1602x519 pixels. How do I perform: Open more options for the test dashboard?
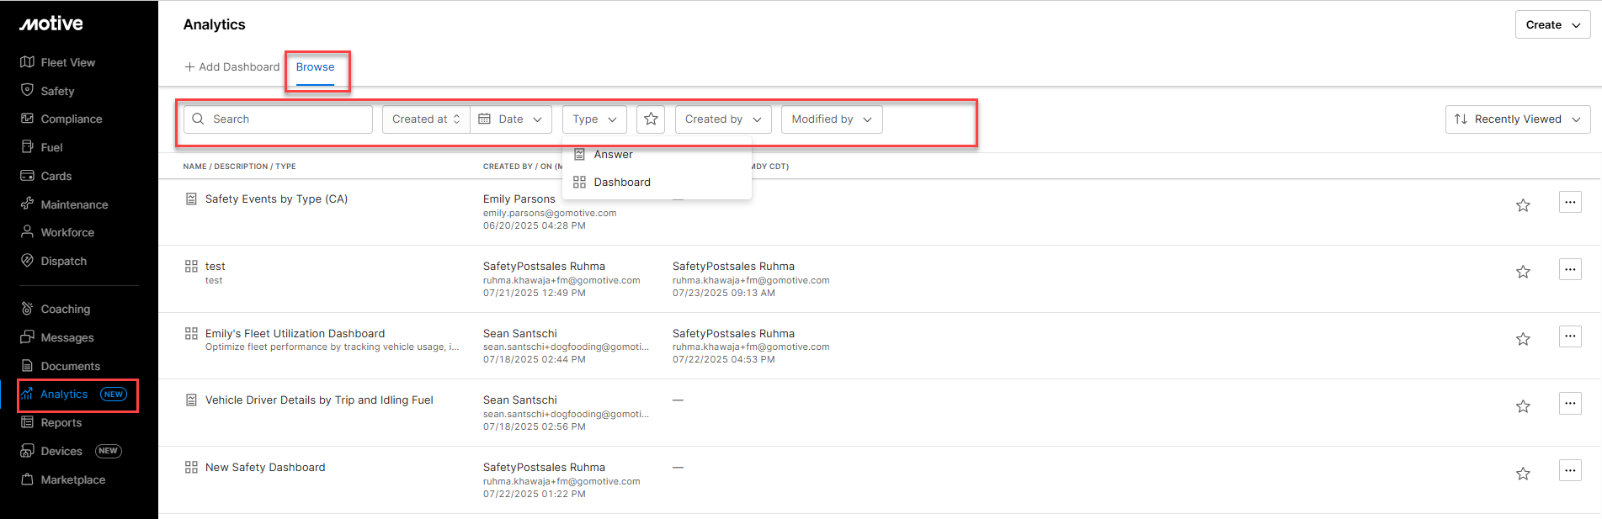pyautogui.click(x=1569, y=270)
